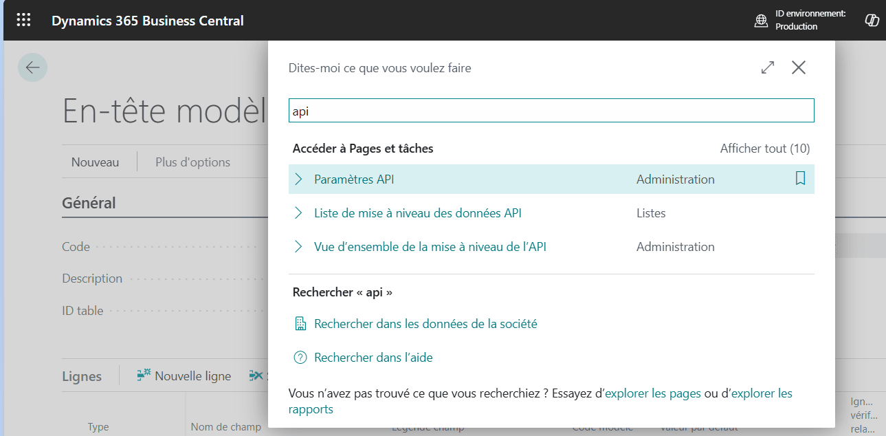Click the environment globe icon
The height and width of the screenshot is (436, 886).
[x=761, y=21]
